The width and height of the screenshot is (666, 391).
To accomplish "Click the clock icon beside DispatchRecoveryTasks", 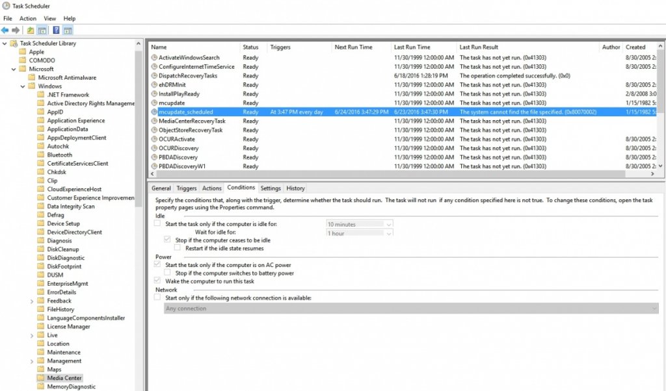I will pos(154,75).
